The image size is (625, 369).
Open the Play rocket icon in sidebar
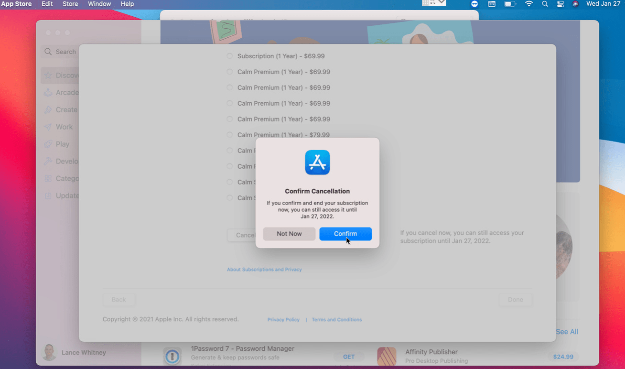click(48, 144)
